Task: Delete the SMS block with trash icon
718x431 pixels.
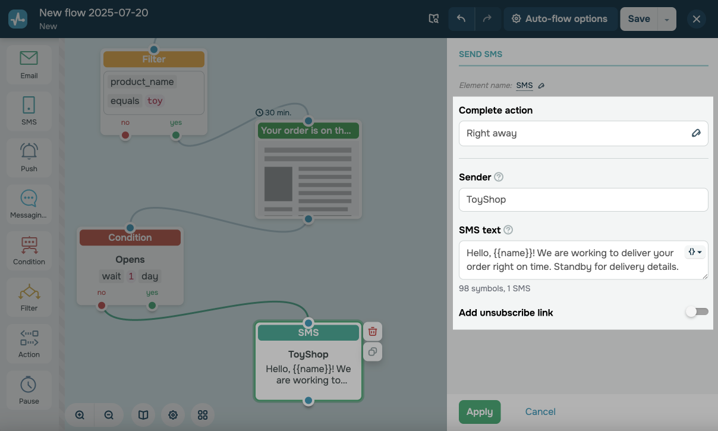Action: tap(372, 332)
